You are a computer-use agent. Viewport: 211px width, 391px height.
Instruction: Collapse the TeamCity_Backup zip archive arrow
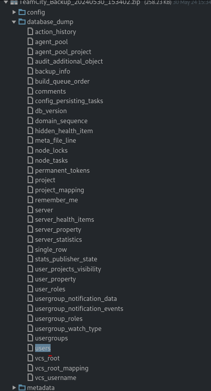pos(6,3)
